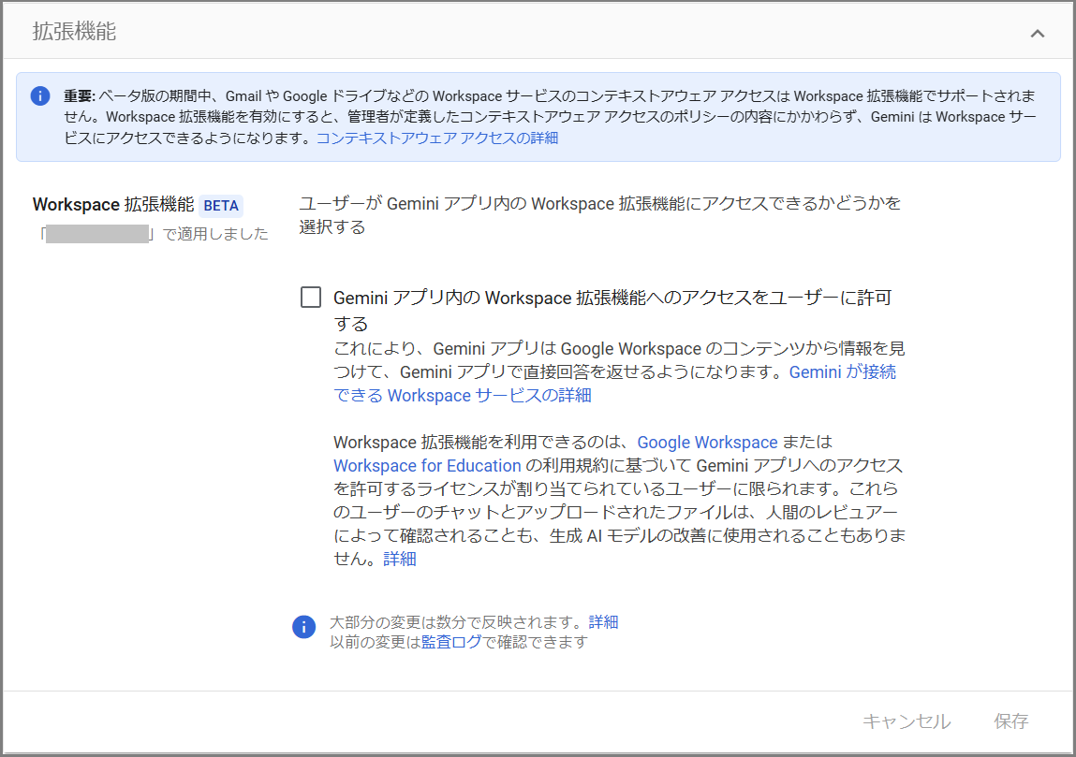Open 詳細 link after 生成 AI モデル text
This screenshot has width=1076, height=757.
pyautogui.click(x=399, y=559)
